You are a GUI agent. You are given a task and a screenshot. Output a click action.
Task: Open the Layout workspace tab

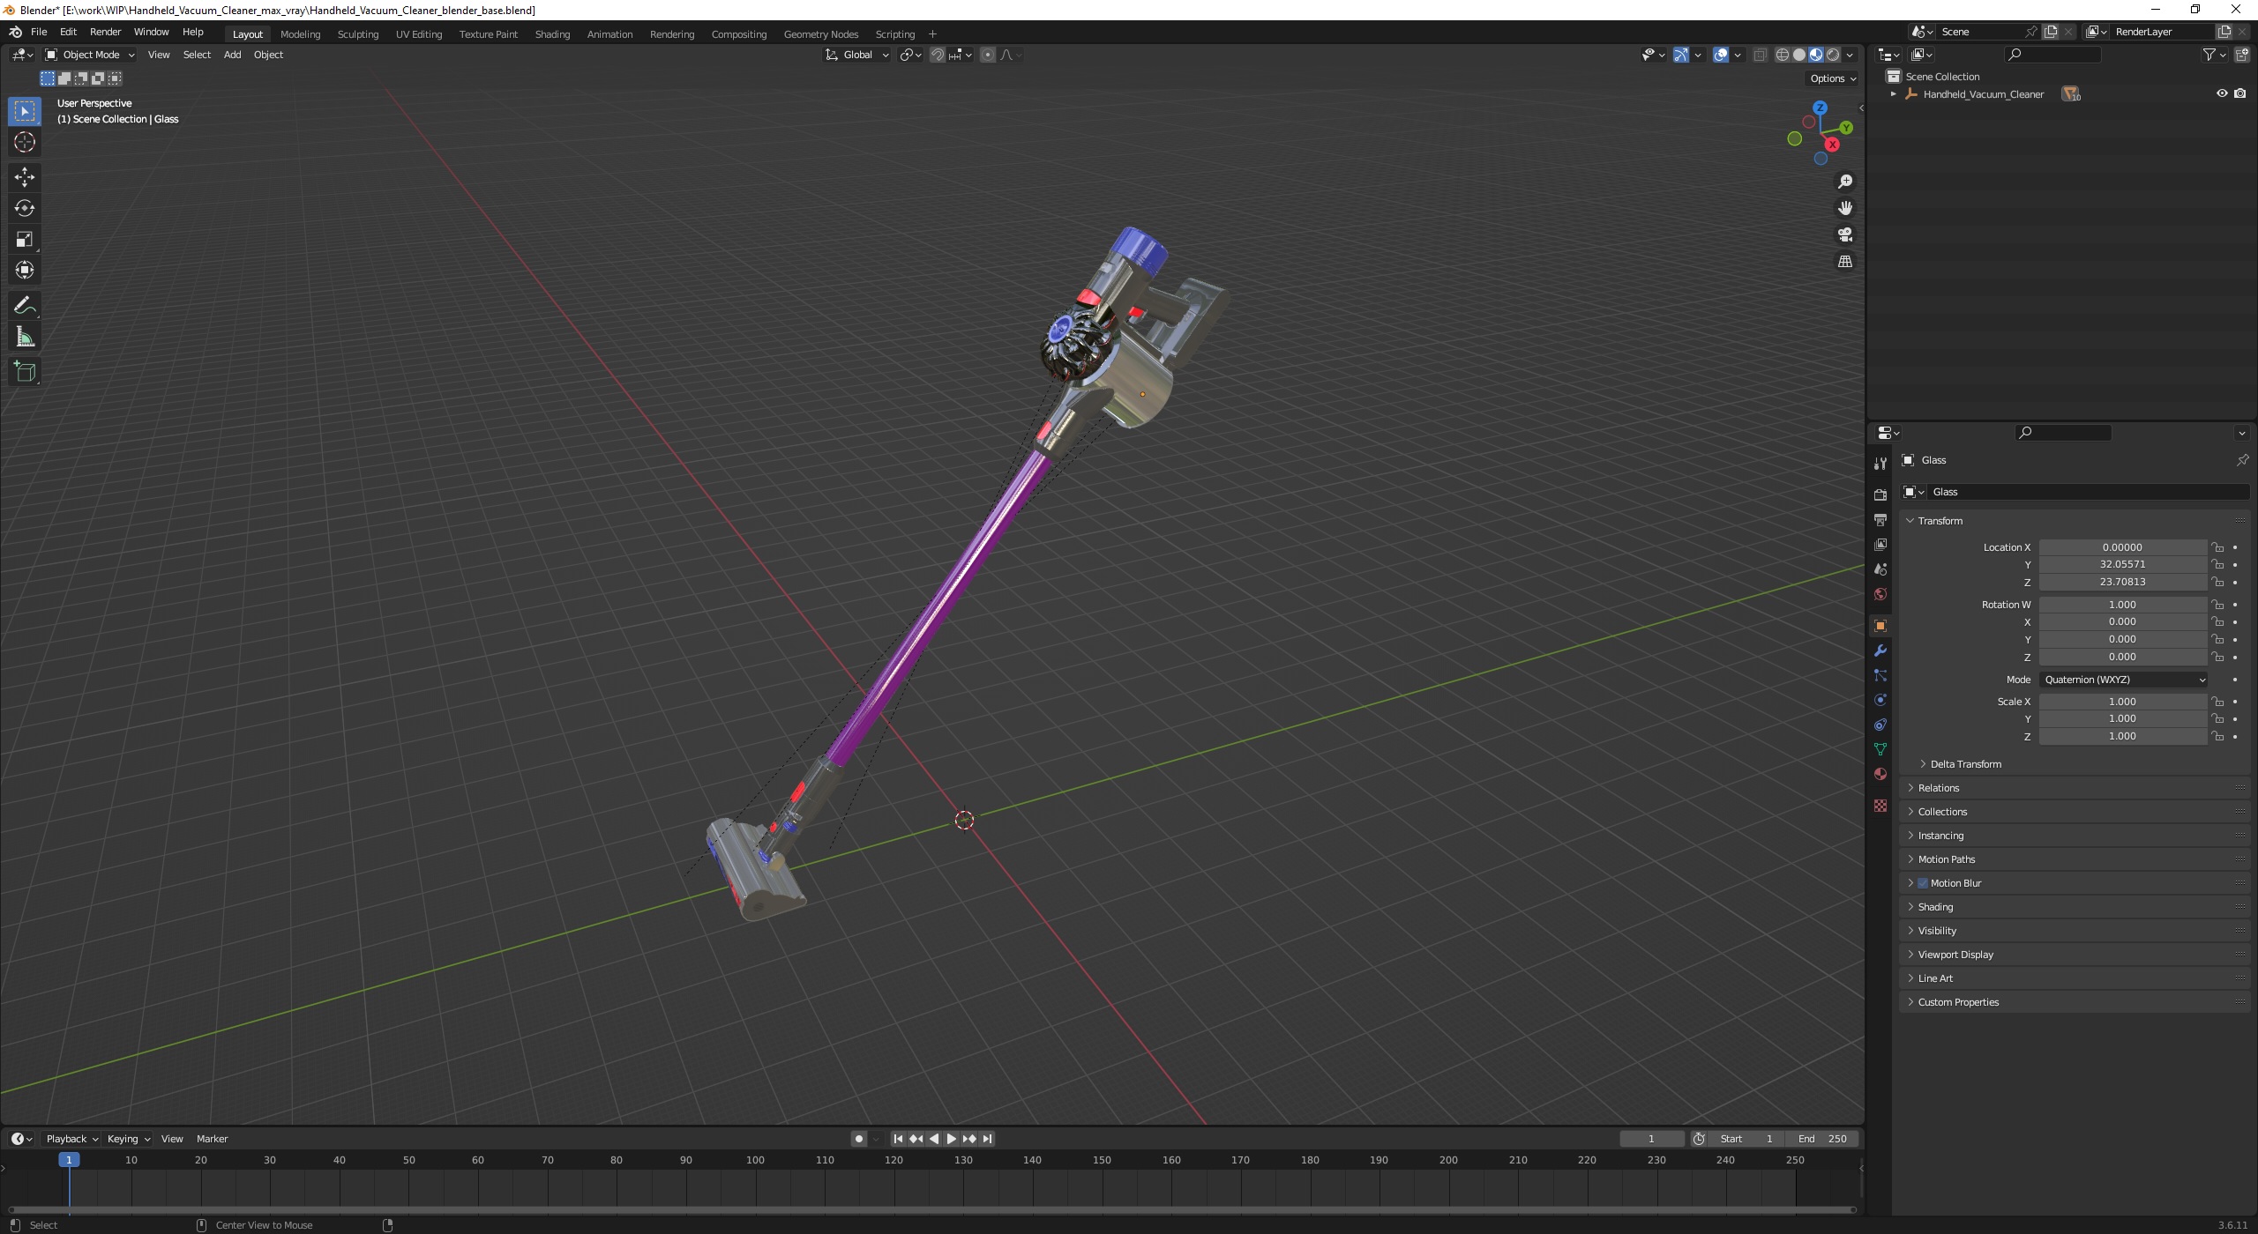pos(248,33)
